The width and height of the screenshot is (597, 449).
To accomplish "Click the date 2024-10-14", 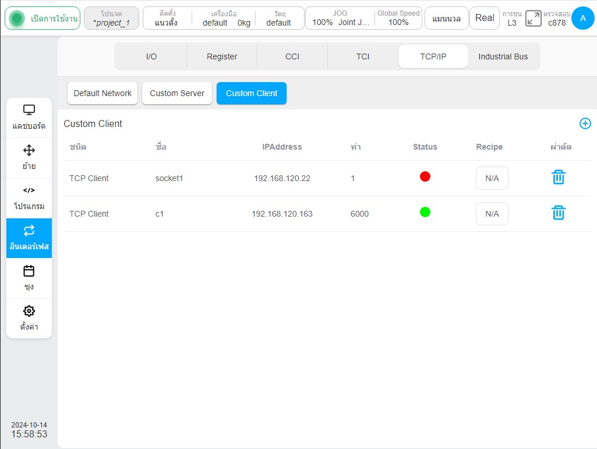I will pos(29,425).
